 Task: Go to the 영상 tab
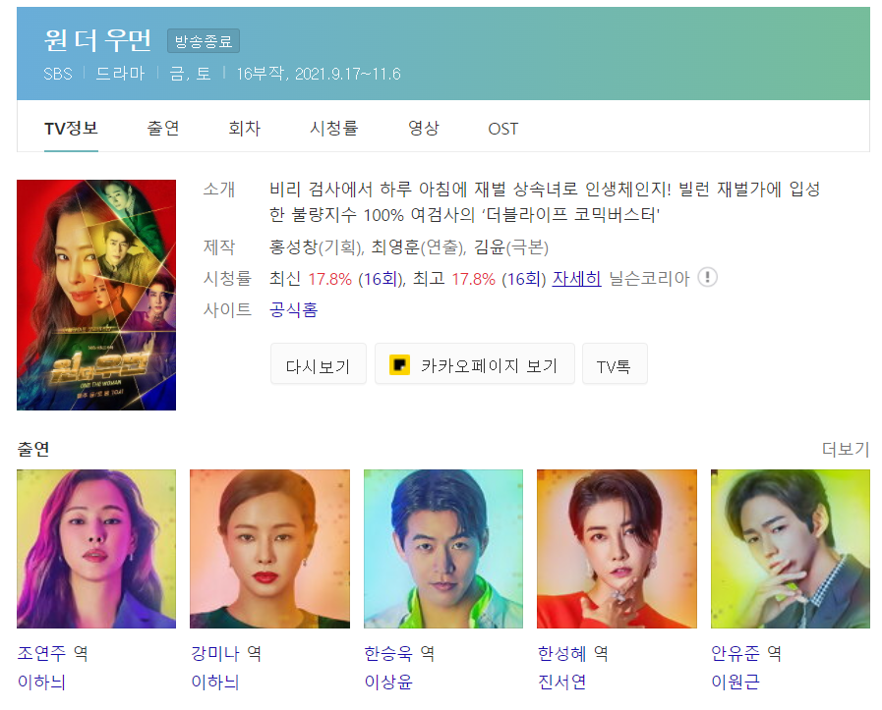click(x=424, y=129)
